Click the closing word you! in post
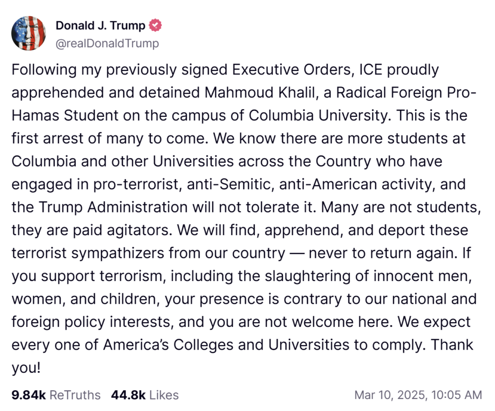 [x=26, y=367]
